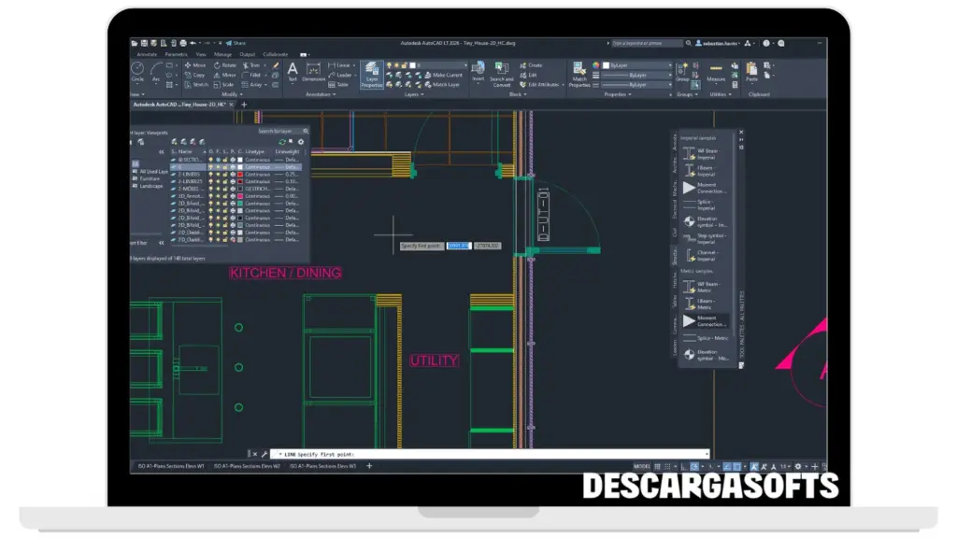Click the Rotate tool
Viewport: 957px width, 538px height.
(225, 65)
